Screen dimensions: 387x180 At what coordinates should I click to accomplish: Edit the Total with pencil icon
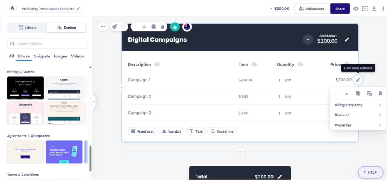click(280, 177)
